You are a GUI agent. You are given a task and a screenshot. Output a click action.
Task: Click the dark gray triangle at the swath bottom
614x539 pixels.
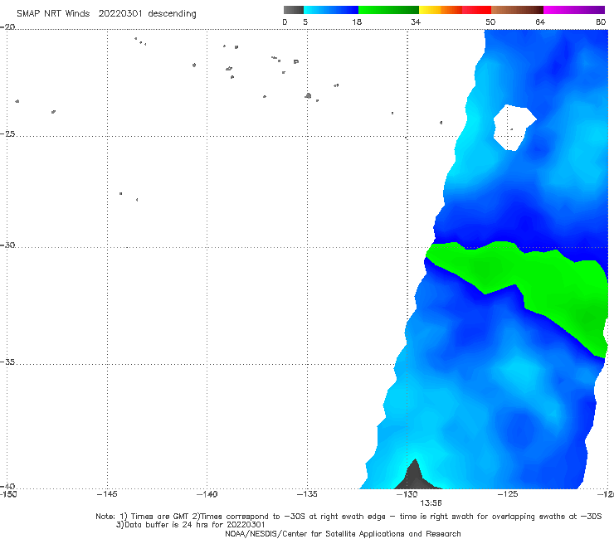tap(416, 476)
